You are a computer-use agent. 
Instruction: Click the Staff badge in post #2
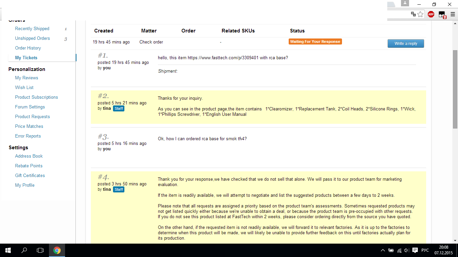point(119,108)
